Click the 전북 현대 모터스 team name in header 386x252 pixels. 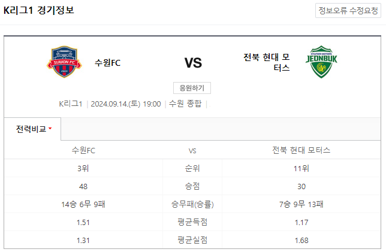click(266, 62)
